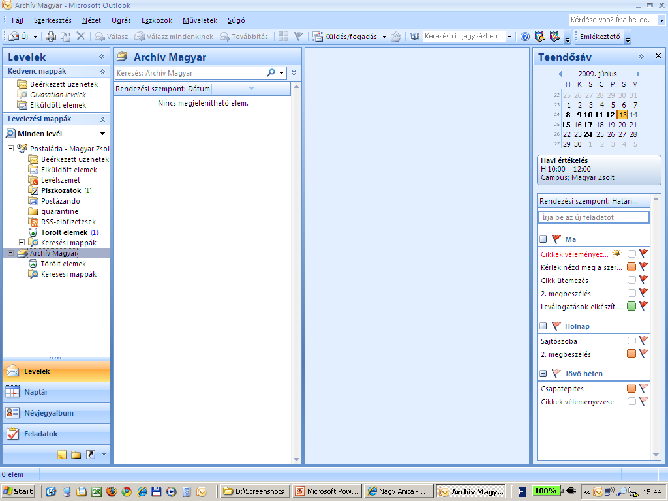Click Chrome icon in quick launch
The image size is (668, 501).
[x=127, y=491]
